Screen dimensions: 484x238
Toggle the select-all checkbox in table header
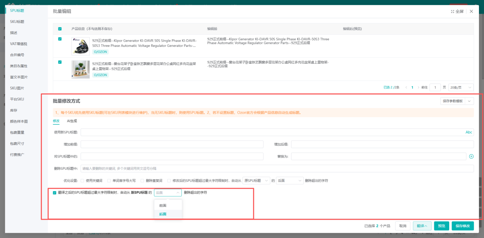click(60, 29)
